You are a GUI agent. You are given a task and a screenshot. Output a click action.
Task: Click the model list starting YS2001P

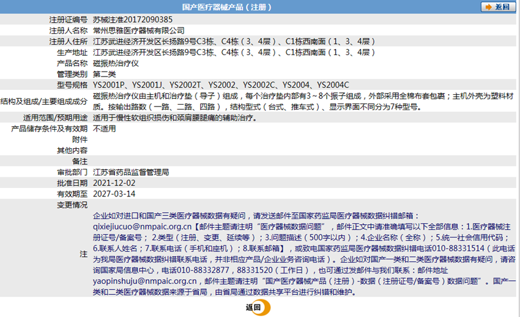221,85
